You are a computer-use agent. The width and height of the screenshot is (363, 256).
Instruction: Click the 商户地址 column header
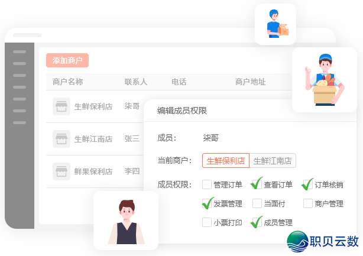(x=250, y=82)
